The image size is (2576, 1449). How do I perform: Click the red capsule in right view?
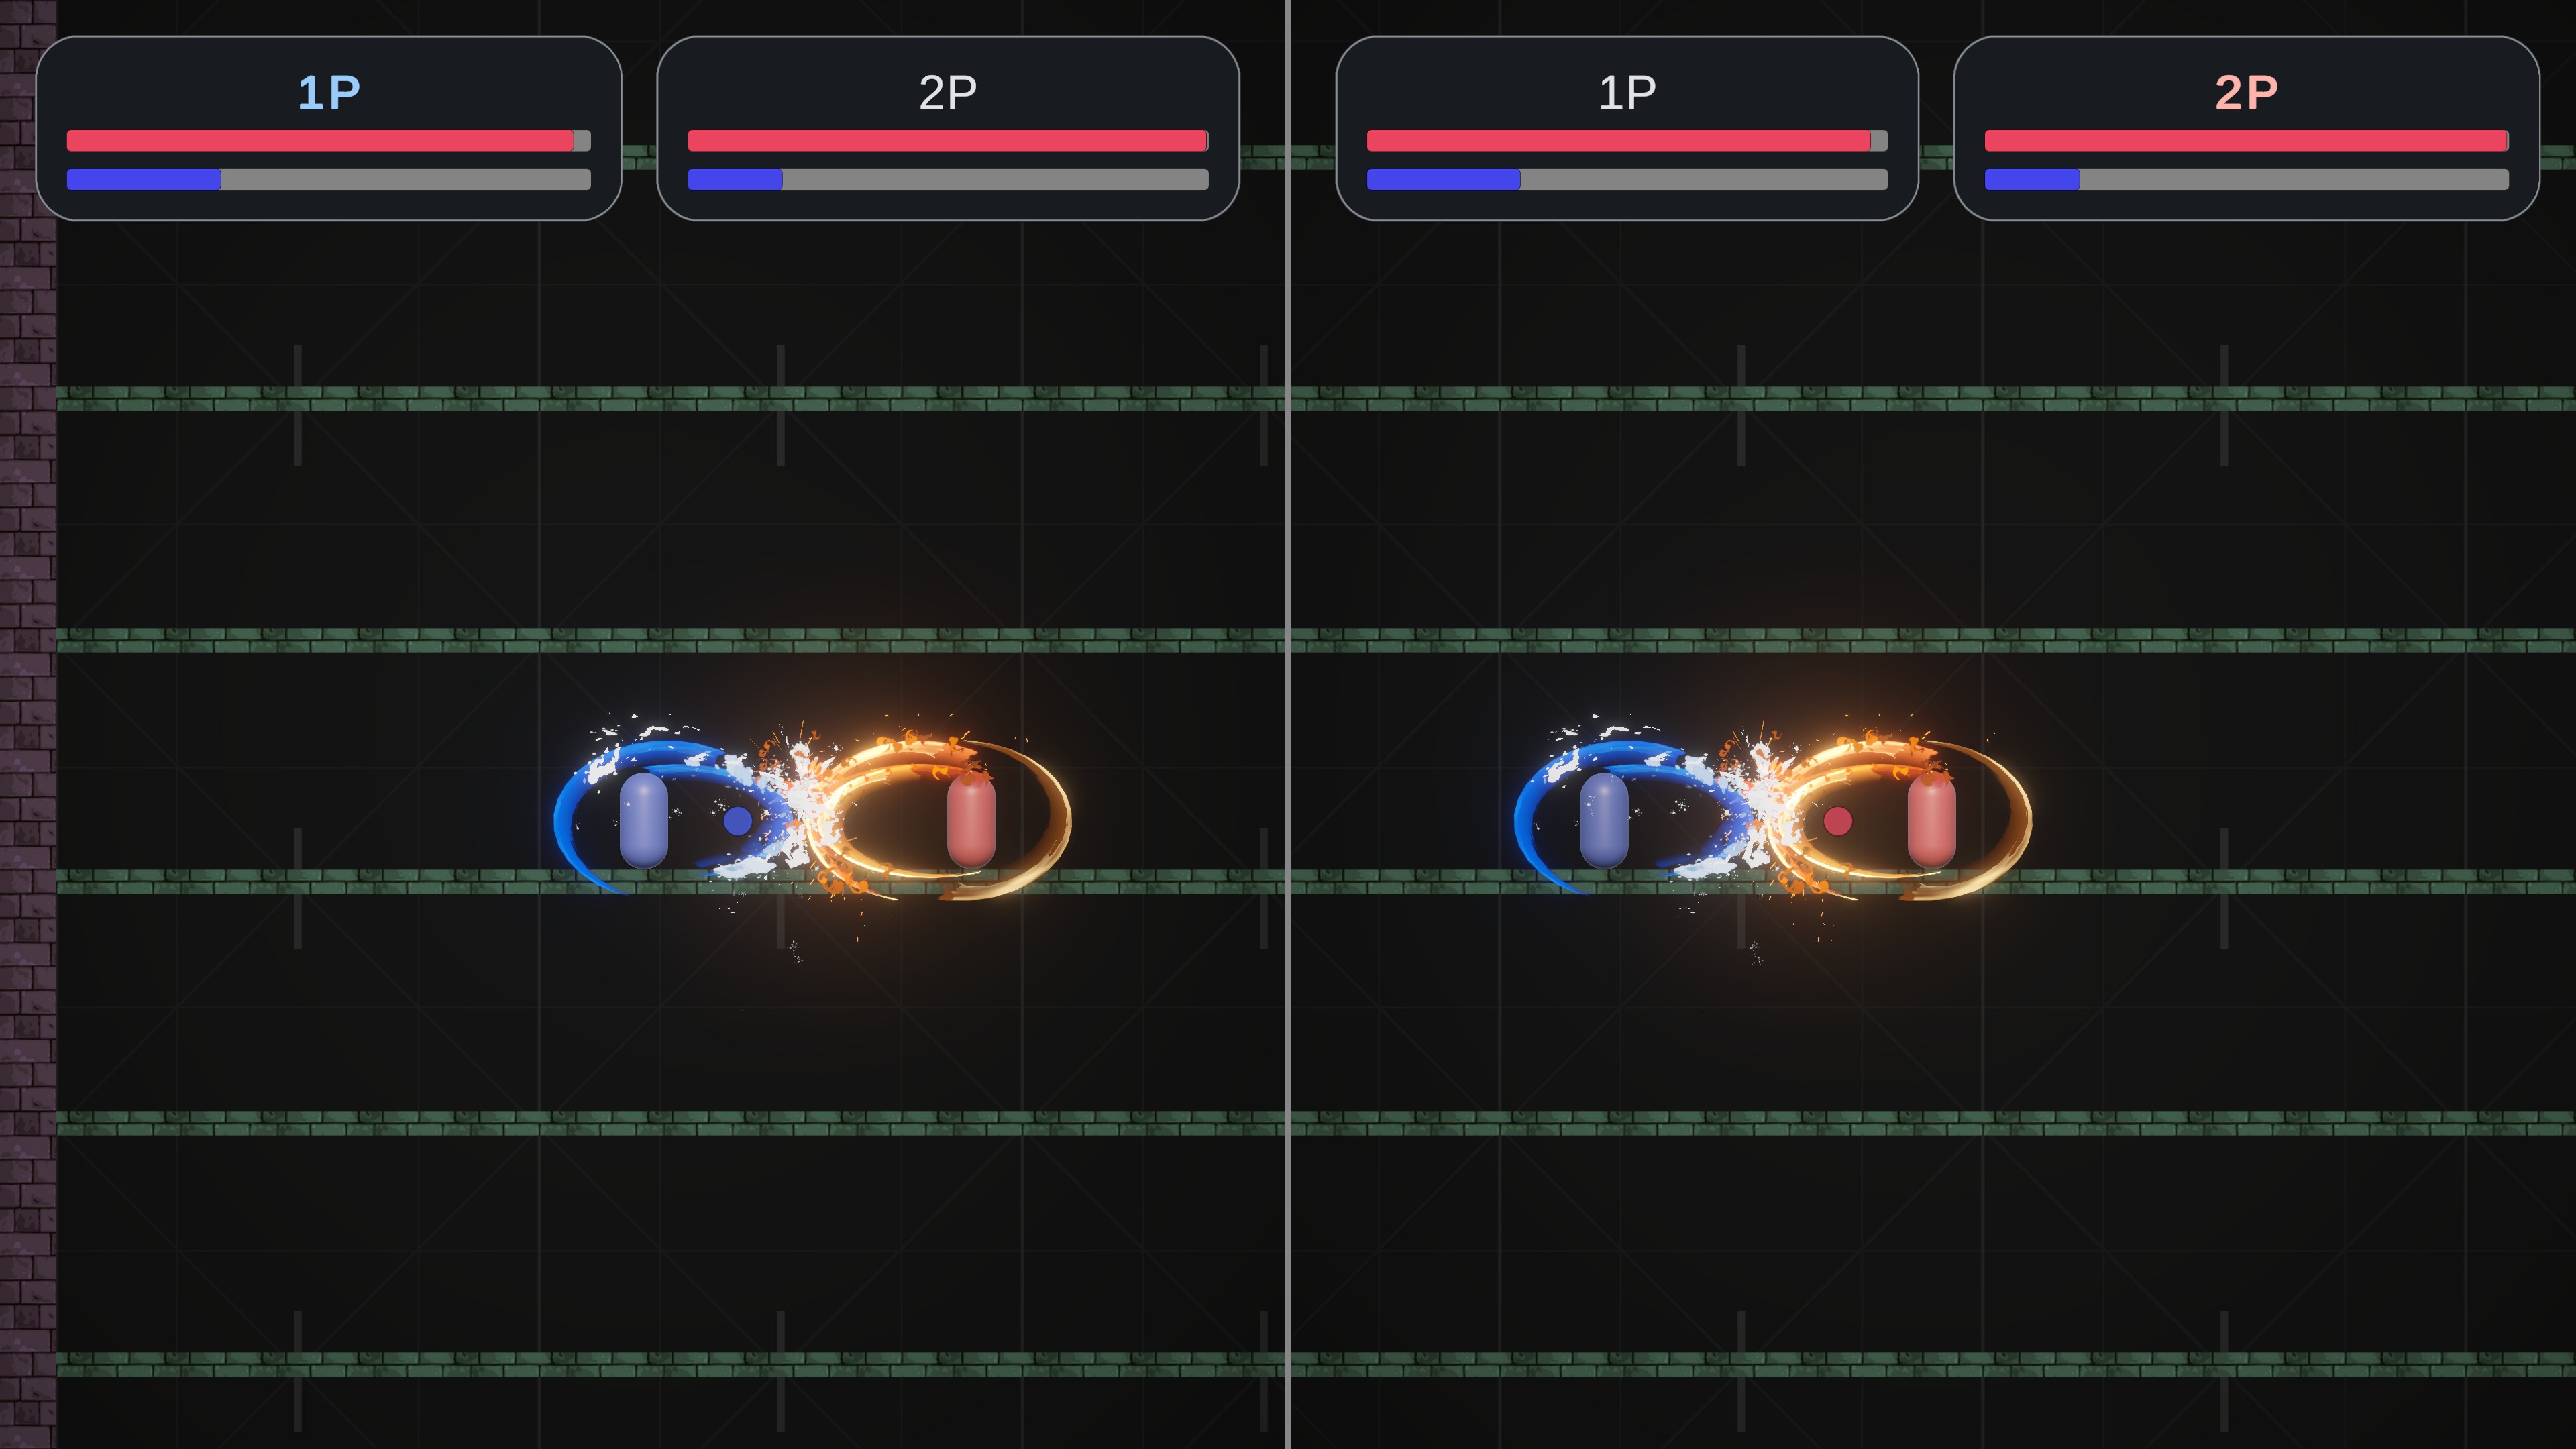1931,820
